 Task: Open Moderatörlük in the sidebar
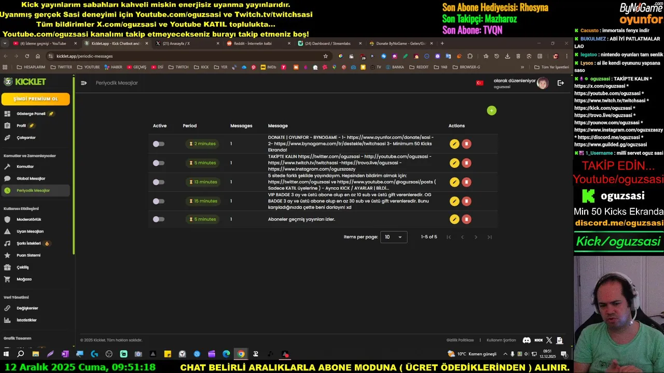click(x=35, y=219)
